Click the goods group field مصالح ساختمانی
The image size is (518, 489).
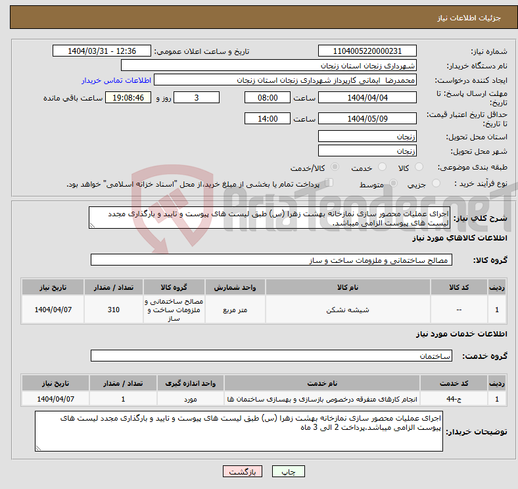pyautogui.click(x=271, y=260)
